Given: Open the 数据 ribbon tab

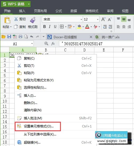Looking at the screenshot, I should point(74,11).
